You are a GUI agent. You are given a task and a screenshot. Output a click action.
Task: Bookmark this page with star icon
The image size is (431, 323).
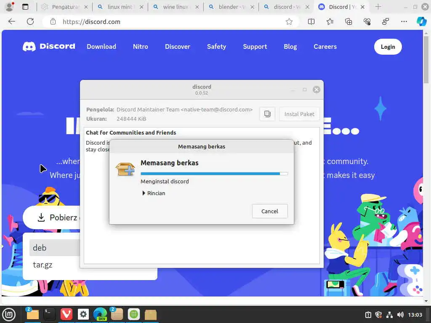pyautogui.click(x=289, y=22)
